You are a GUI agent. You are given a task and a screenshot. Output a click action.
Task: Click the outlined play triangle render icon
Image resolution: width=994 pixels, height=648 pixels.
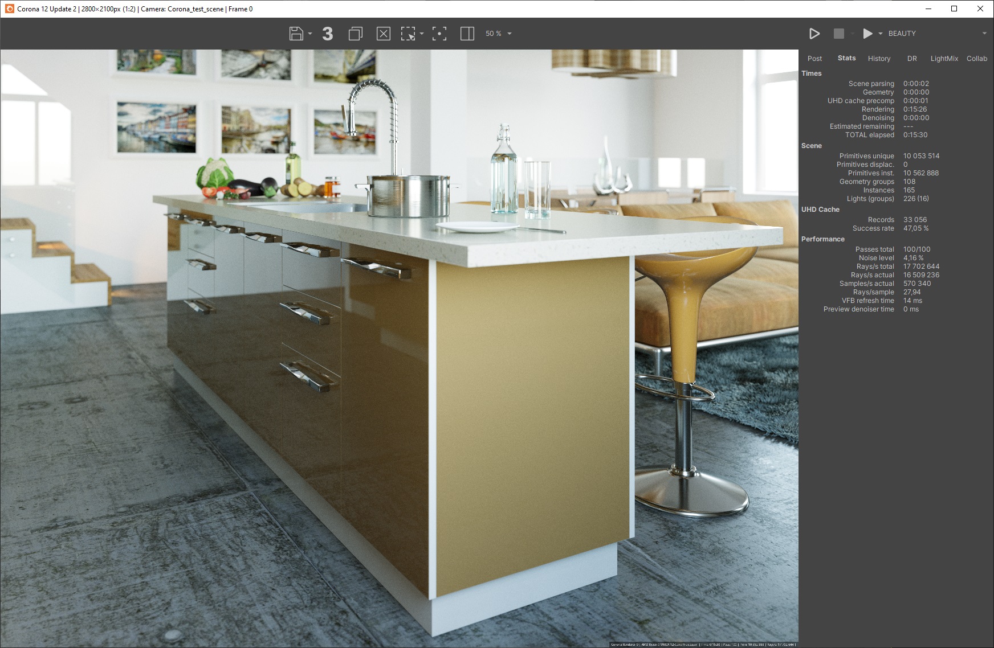pyautogui.click(x=814, y=34)
